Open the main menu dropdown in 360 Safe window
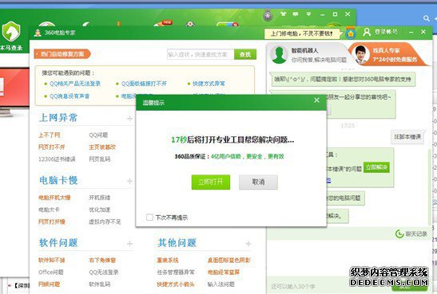The width and height of the screenshot is (437, 294). [x=308, y=14]
